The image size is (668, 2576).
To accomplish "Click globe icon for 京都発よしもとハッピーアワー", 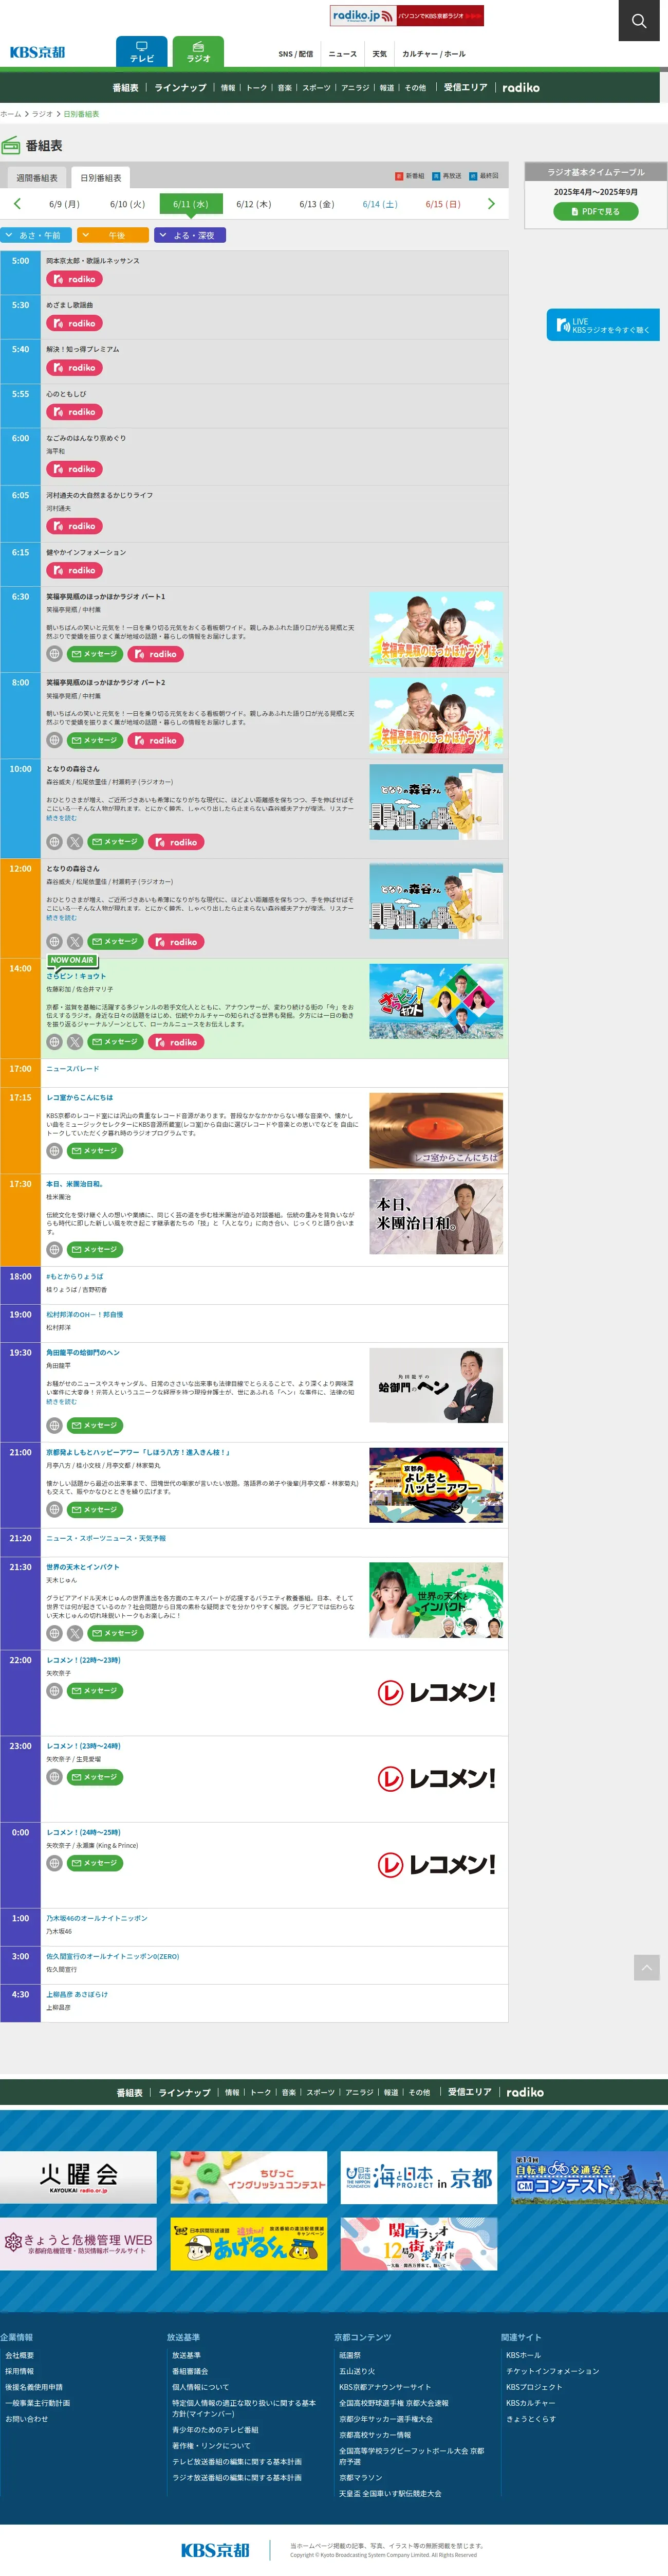I will point(55,1510).
